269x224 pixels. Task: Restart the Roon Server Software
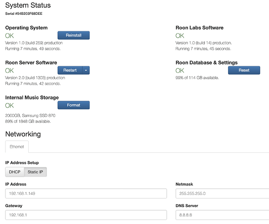pyautogui.click(x=70, y=70)
